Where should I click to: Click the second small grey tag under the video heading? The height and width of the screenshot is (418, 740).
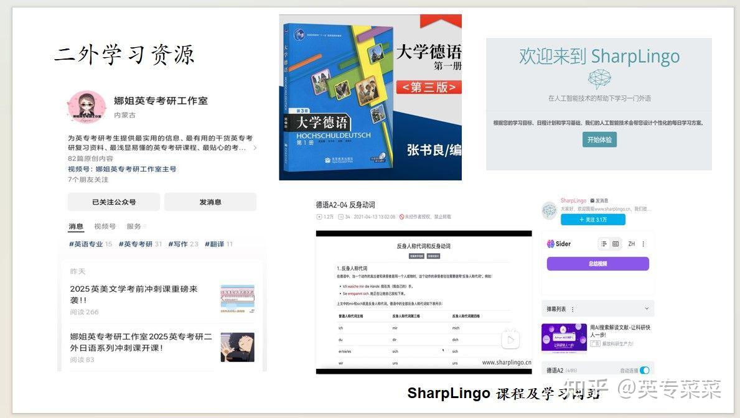(433, 256)
